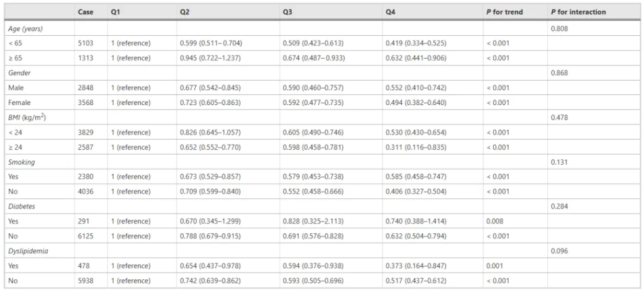
Task: Select the Dyslipidemia subgroup label
Action: click(x=28, y=251)
